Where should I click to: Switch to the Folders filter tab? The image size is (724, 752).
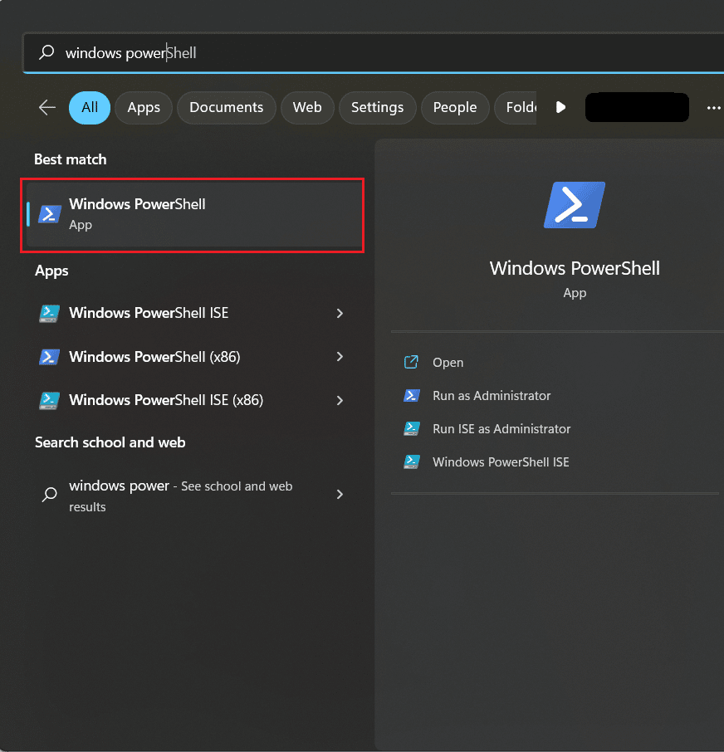click(516, 107)
